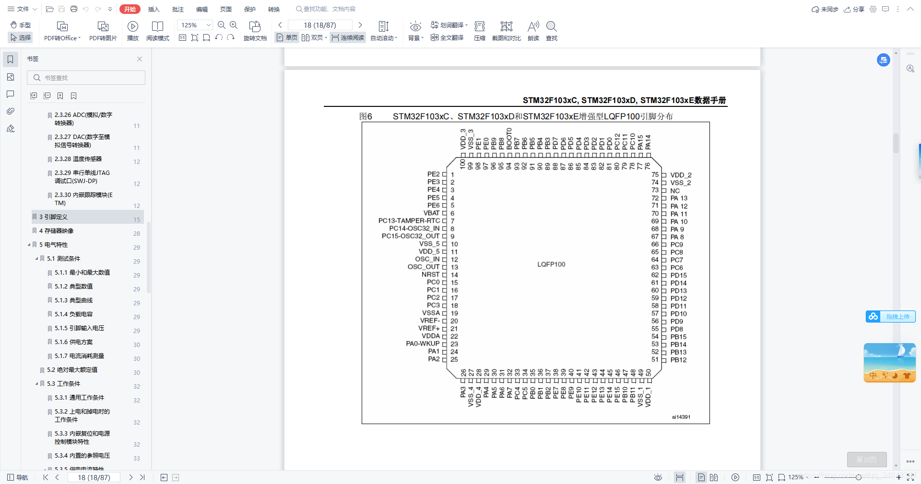
Task: Toggle 双页 double page view
Action: (x=314, y=37)
